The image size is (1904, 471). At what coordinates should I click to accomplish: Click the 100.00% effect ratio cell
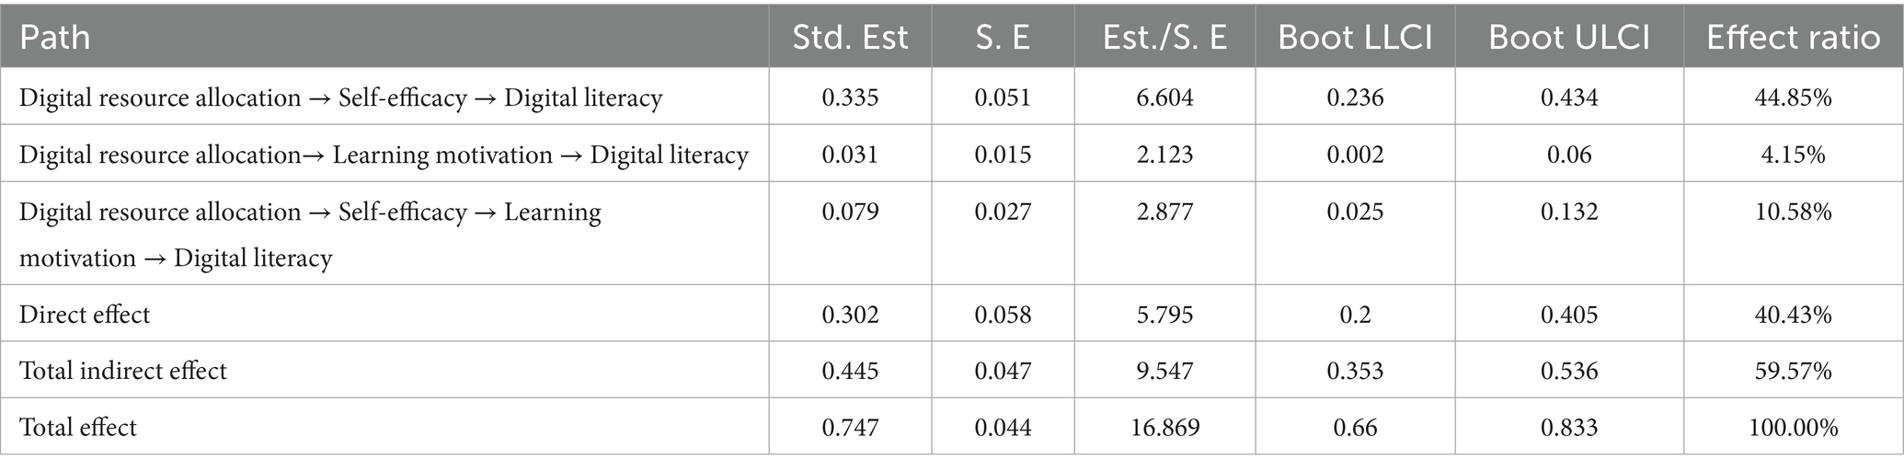click(1793, 427)
